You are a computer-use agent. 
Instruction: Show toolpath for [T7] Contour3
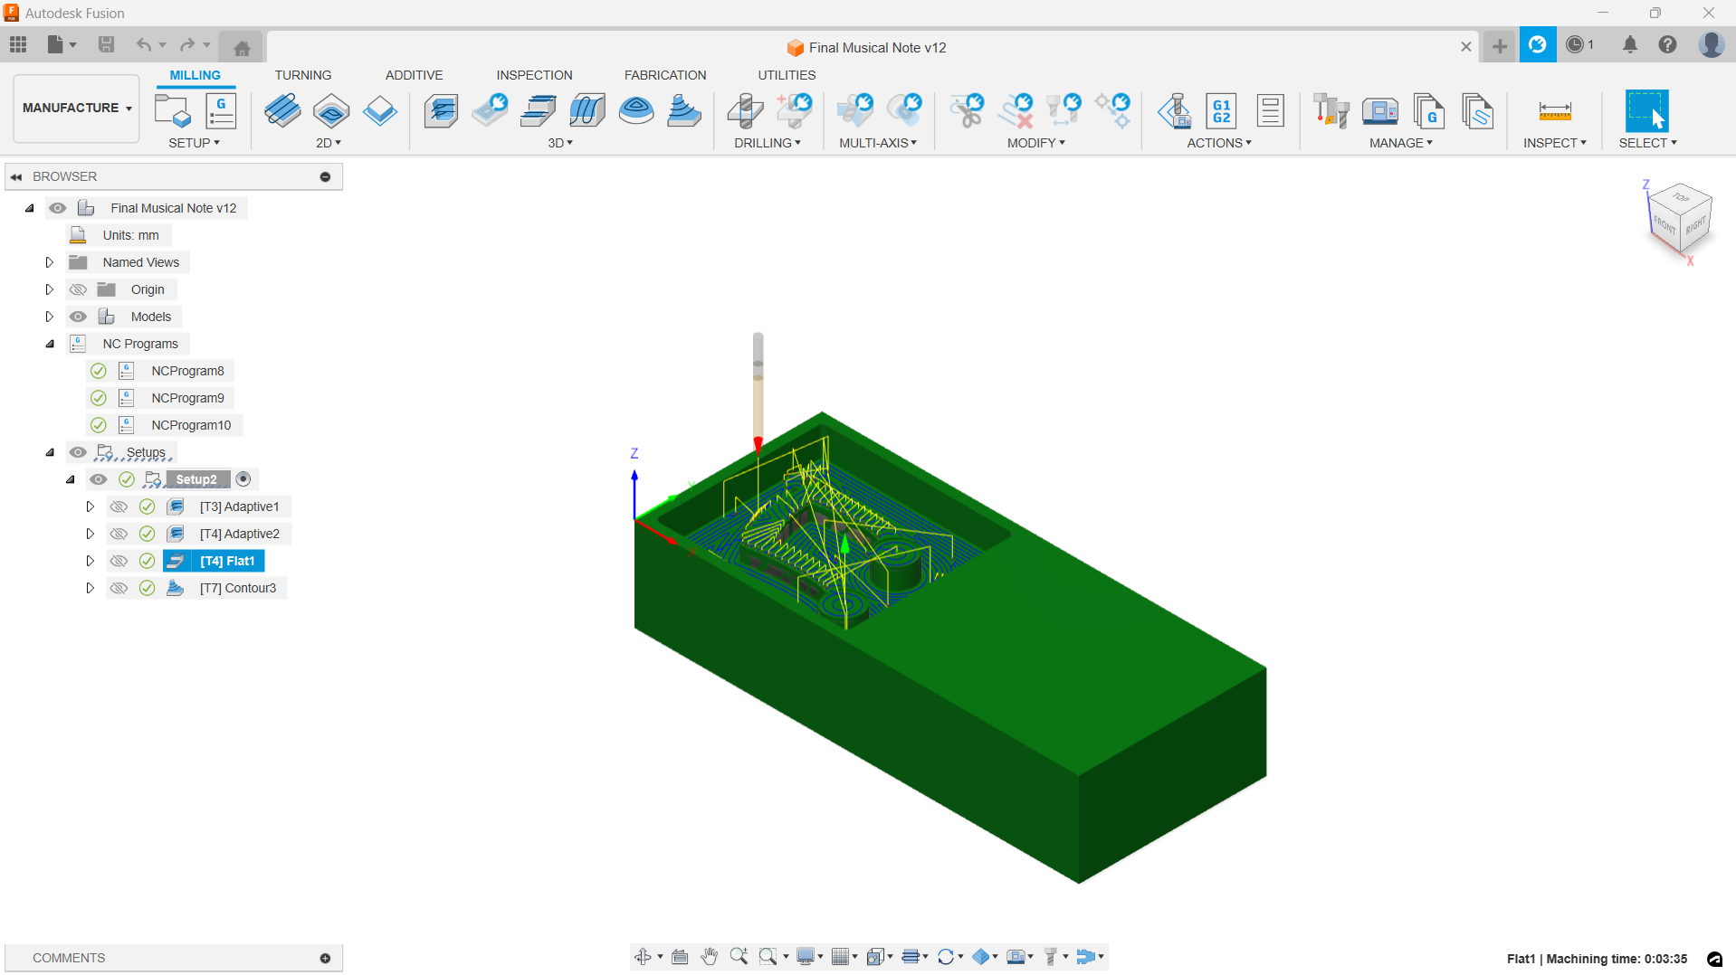[119, 588]
